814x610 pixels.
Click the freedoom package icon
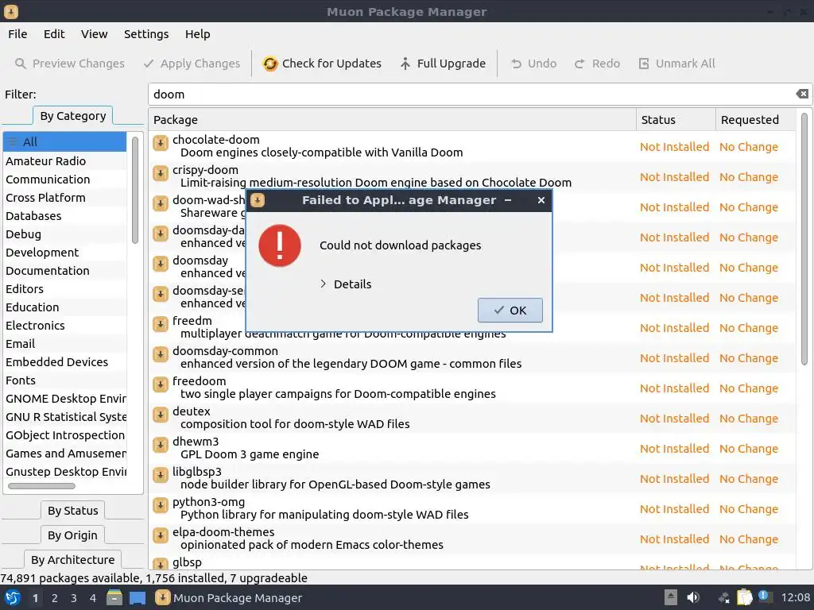pos(161,384)
